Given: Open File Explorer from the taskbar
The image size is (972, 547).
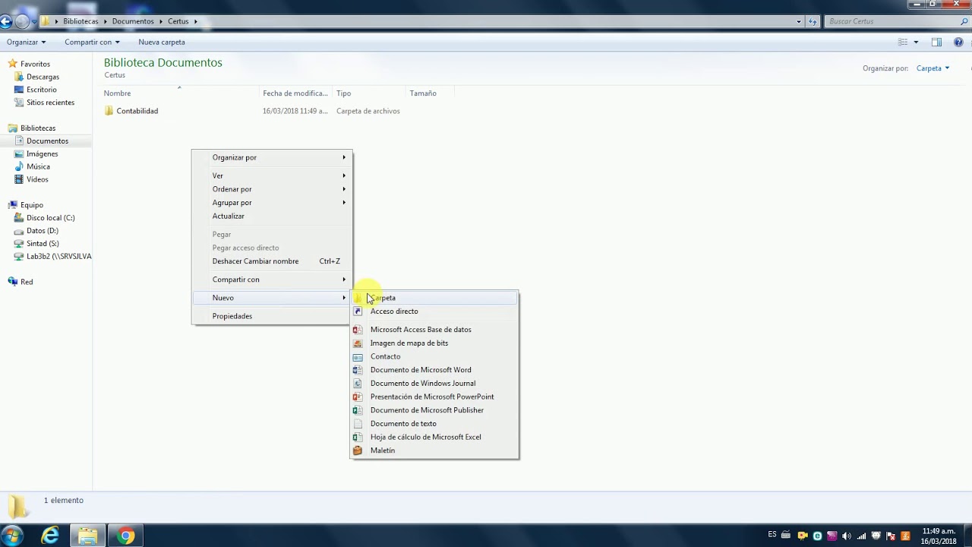Looking at the screenshot, I should tap(88, 536).
